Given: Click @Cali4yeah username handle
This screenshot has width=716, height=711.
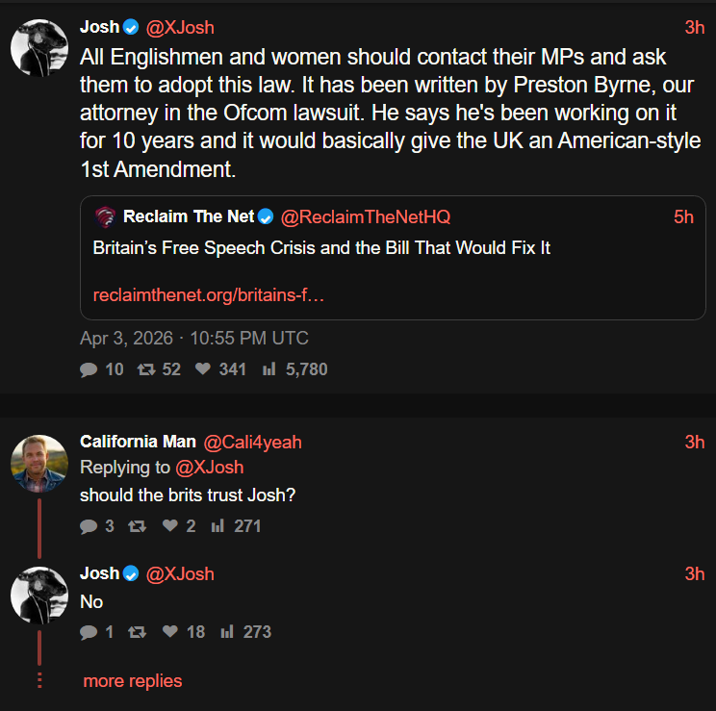Looking at the screenshot, I should click(252, 442).
